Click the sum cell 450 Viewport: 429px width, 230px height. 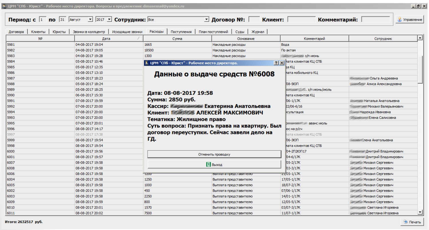(177, 190)
